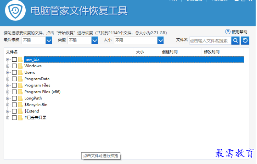Select the LongPath row name
Viewport: 257px width, 164px height.
33,98
